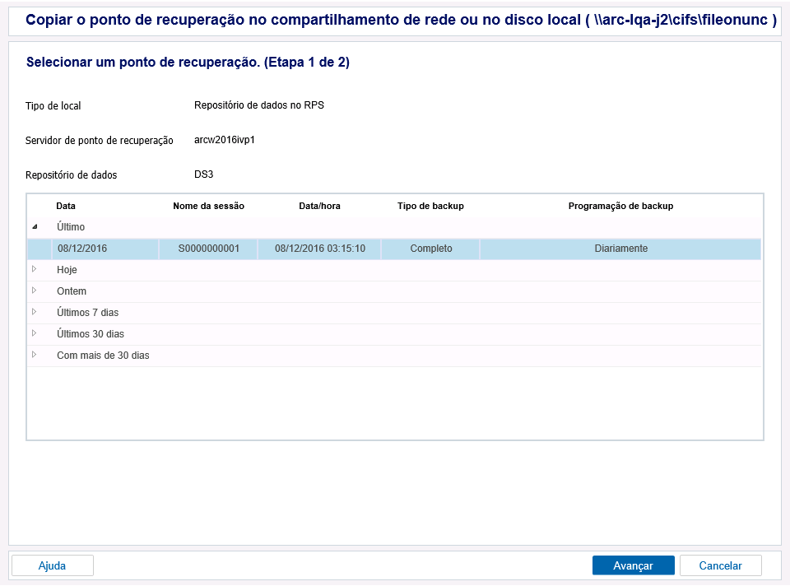Collapse the Último group arrow

pos(35,226)
